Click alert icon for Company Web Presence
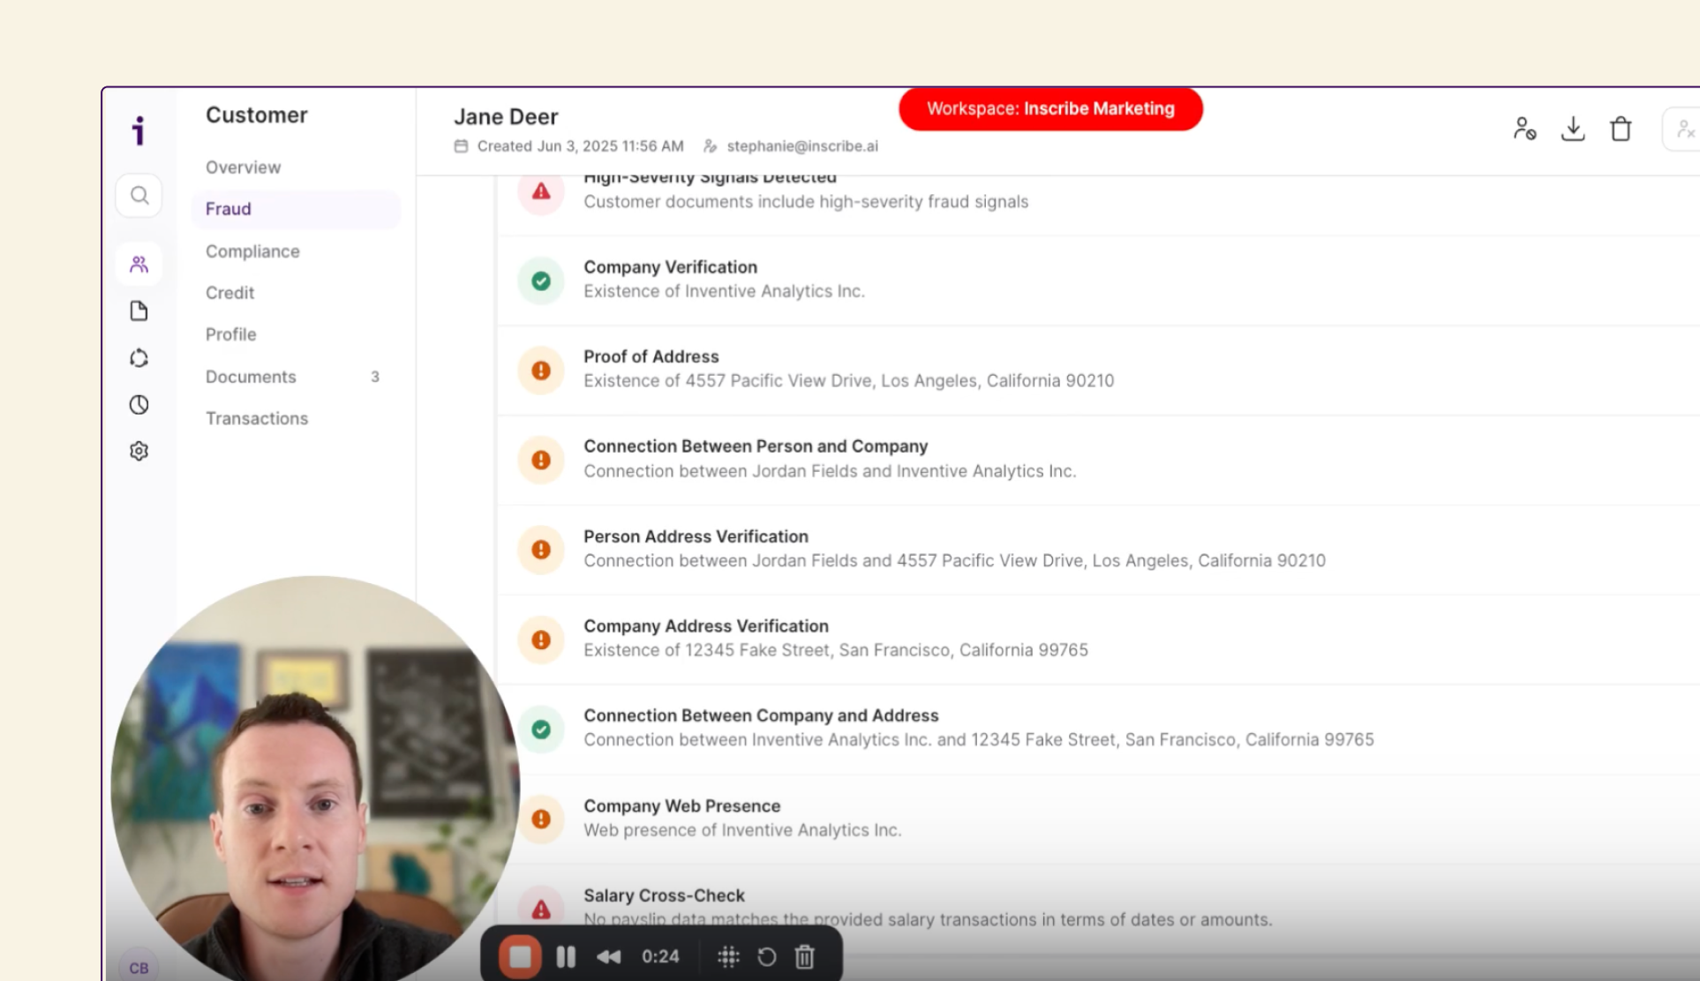The width and height of the screenshot is (1700, 981). click(x=541, y=819)
